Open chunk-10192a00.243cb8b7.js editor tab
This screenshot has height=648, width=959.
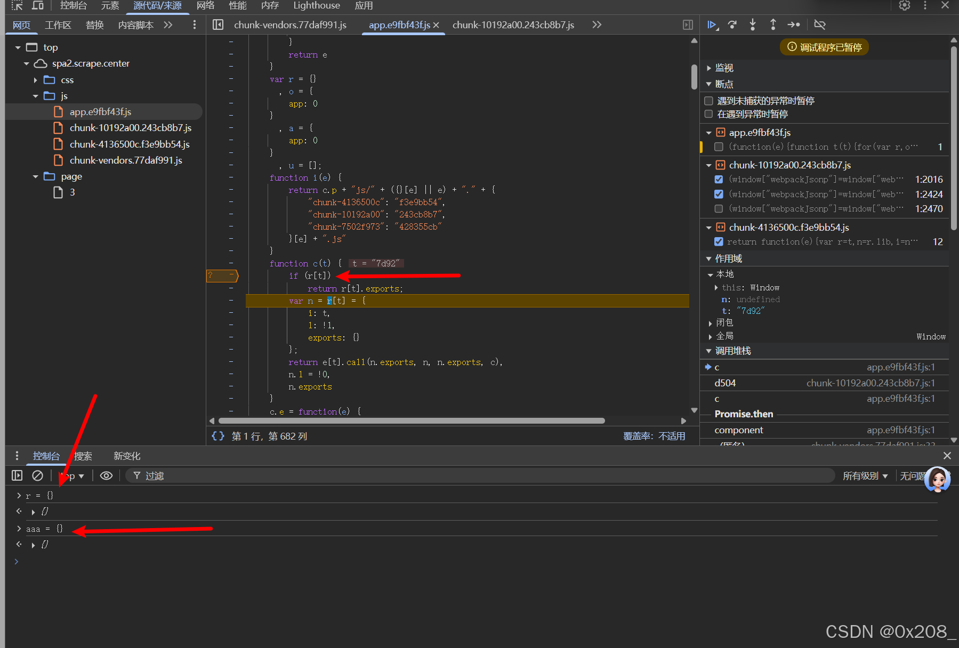pos(513,25)
